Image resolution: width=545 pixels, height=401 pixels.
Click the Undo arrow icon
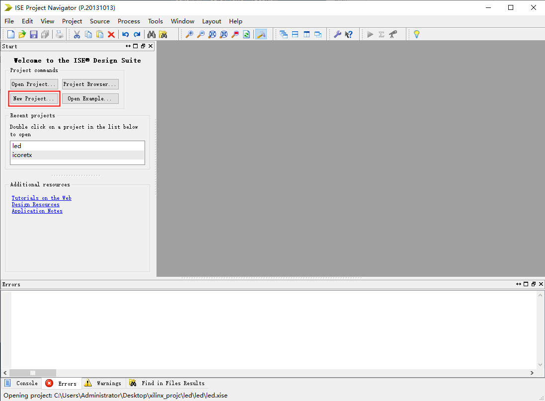(x=125, y=34)
